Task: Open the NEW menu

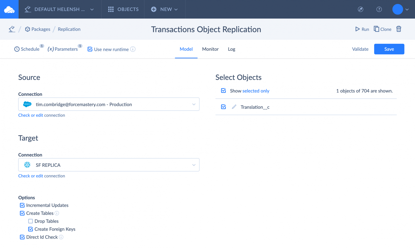Action: coord(165,9)
